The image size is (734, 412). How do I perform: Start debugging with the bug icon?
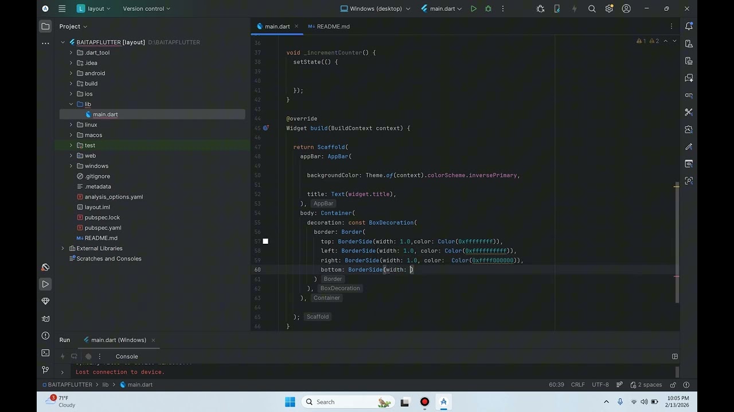[x=489, y=9]
